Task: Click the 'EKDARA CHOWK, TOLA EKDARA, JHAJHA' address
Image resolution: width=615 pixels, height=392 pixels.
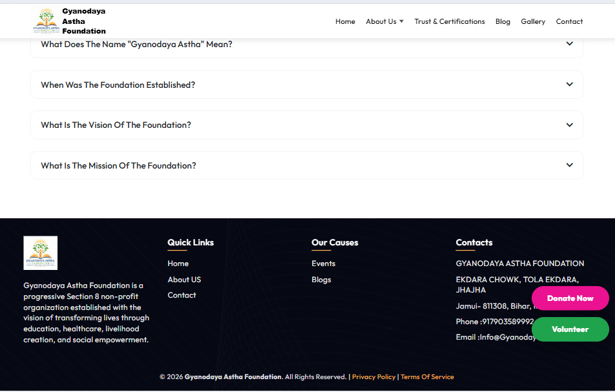Action: pyautogui.click(x=517, y=285)
